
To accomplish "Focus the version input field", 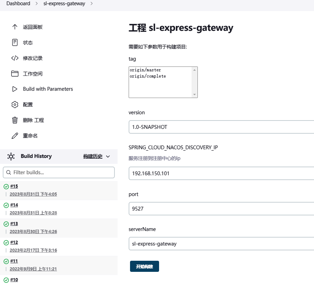I will coord(221,127).
